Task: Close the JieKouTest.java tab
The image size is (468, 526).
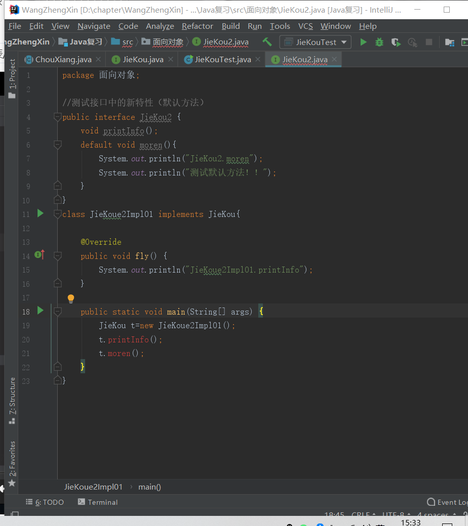Action: point(258,59)
